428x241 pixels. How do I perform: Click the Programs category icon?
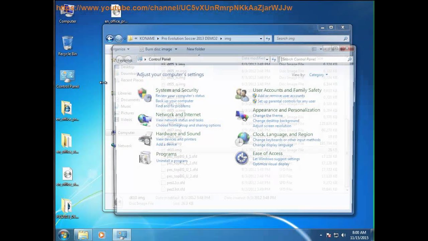145,158
